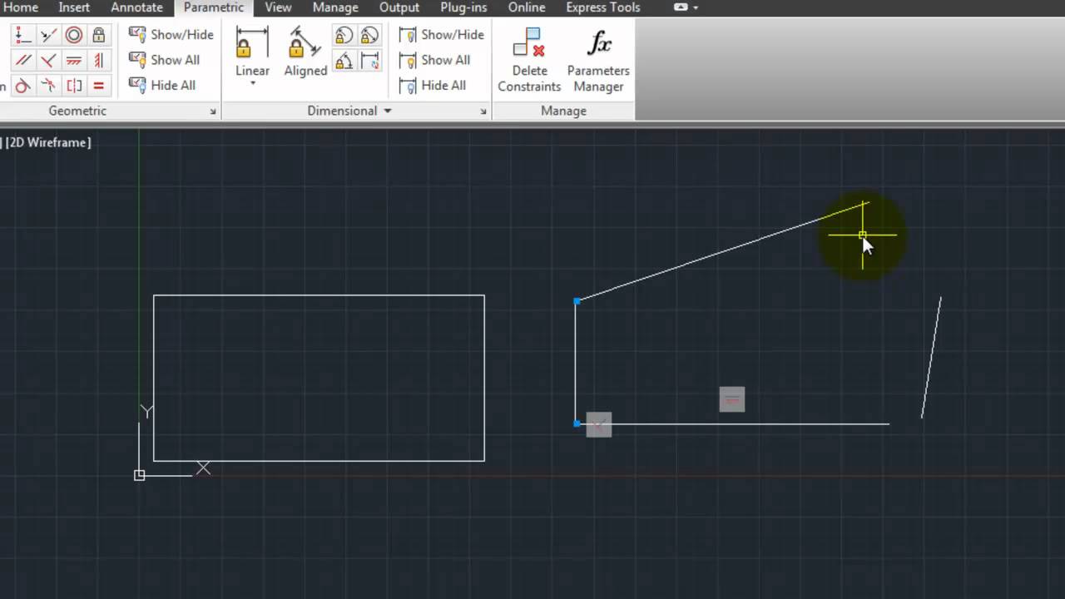Viewport: 1065px width, 599px height.
Task: Click the Geometric panel title
Action: click(77, 111)
